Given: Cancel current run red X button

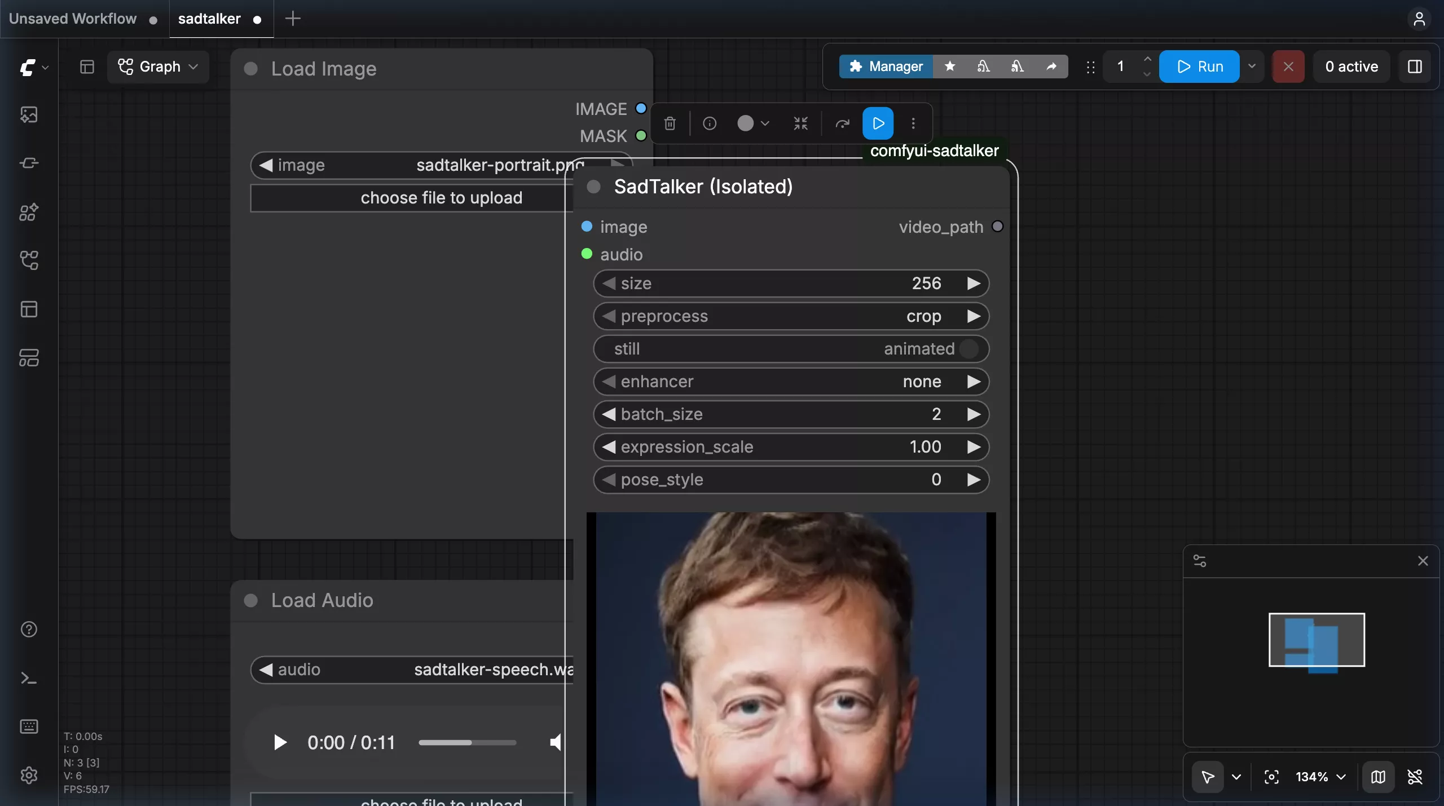Looking at the screenshot, I should coord(1288,67).
